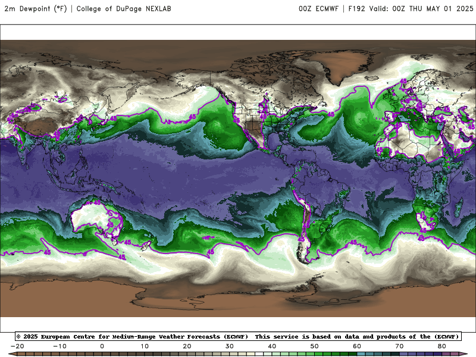Click the 30 value on the color scale

230,346
